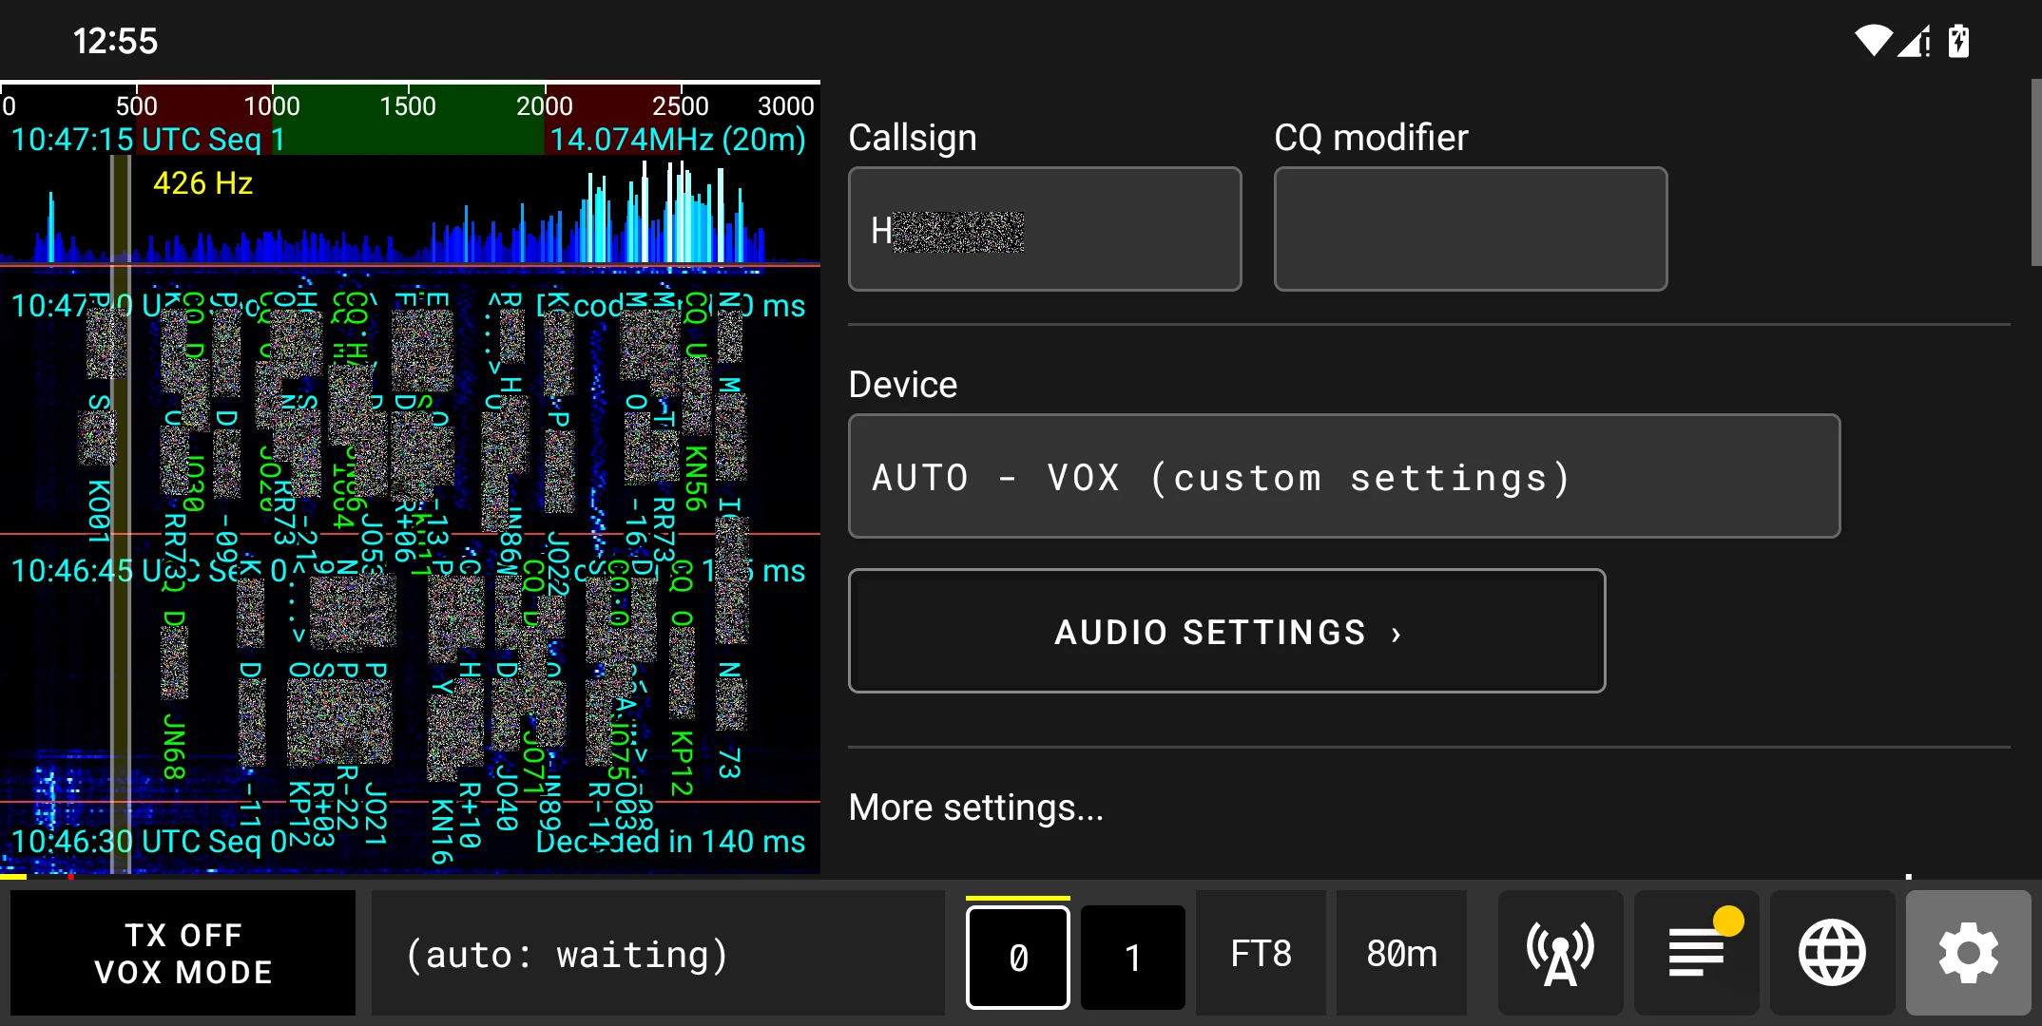The width and height of the screenshot is (2042, 1026).
Task: Click the 426 Hz frequency cursor line
Action: coord(121,513)
